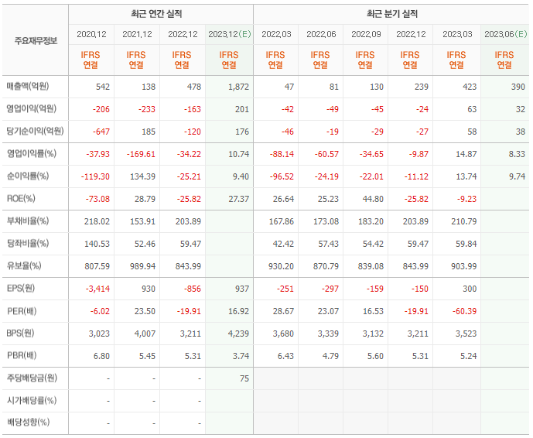Click the 3.74 estimated PBR value
The height and width of the screenshot is (438, 533).
(241, 357)
